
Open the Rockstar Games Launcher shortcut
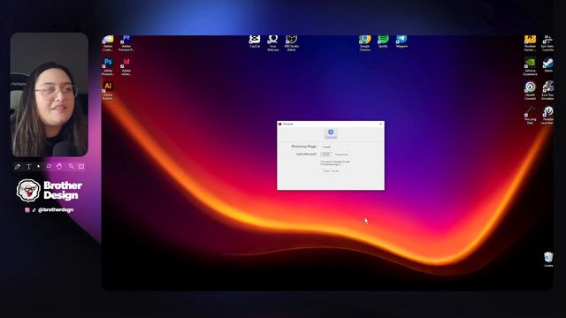coord(530,43)
